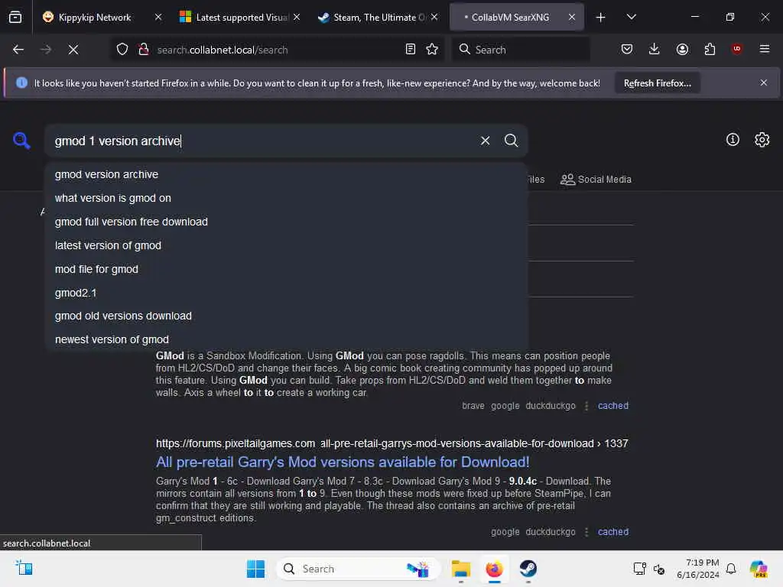783x587 pixels.
Task: Focus the Firefox toolbar Search box
Action: 520,50
